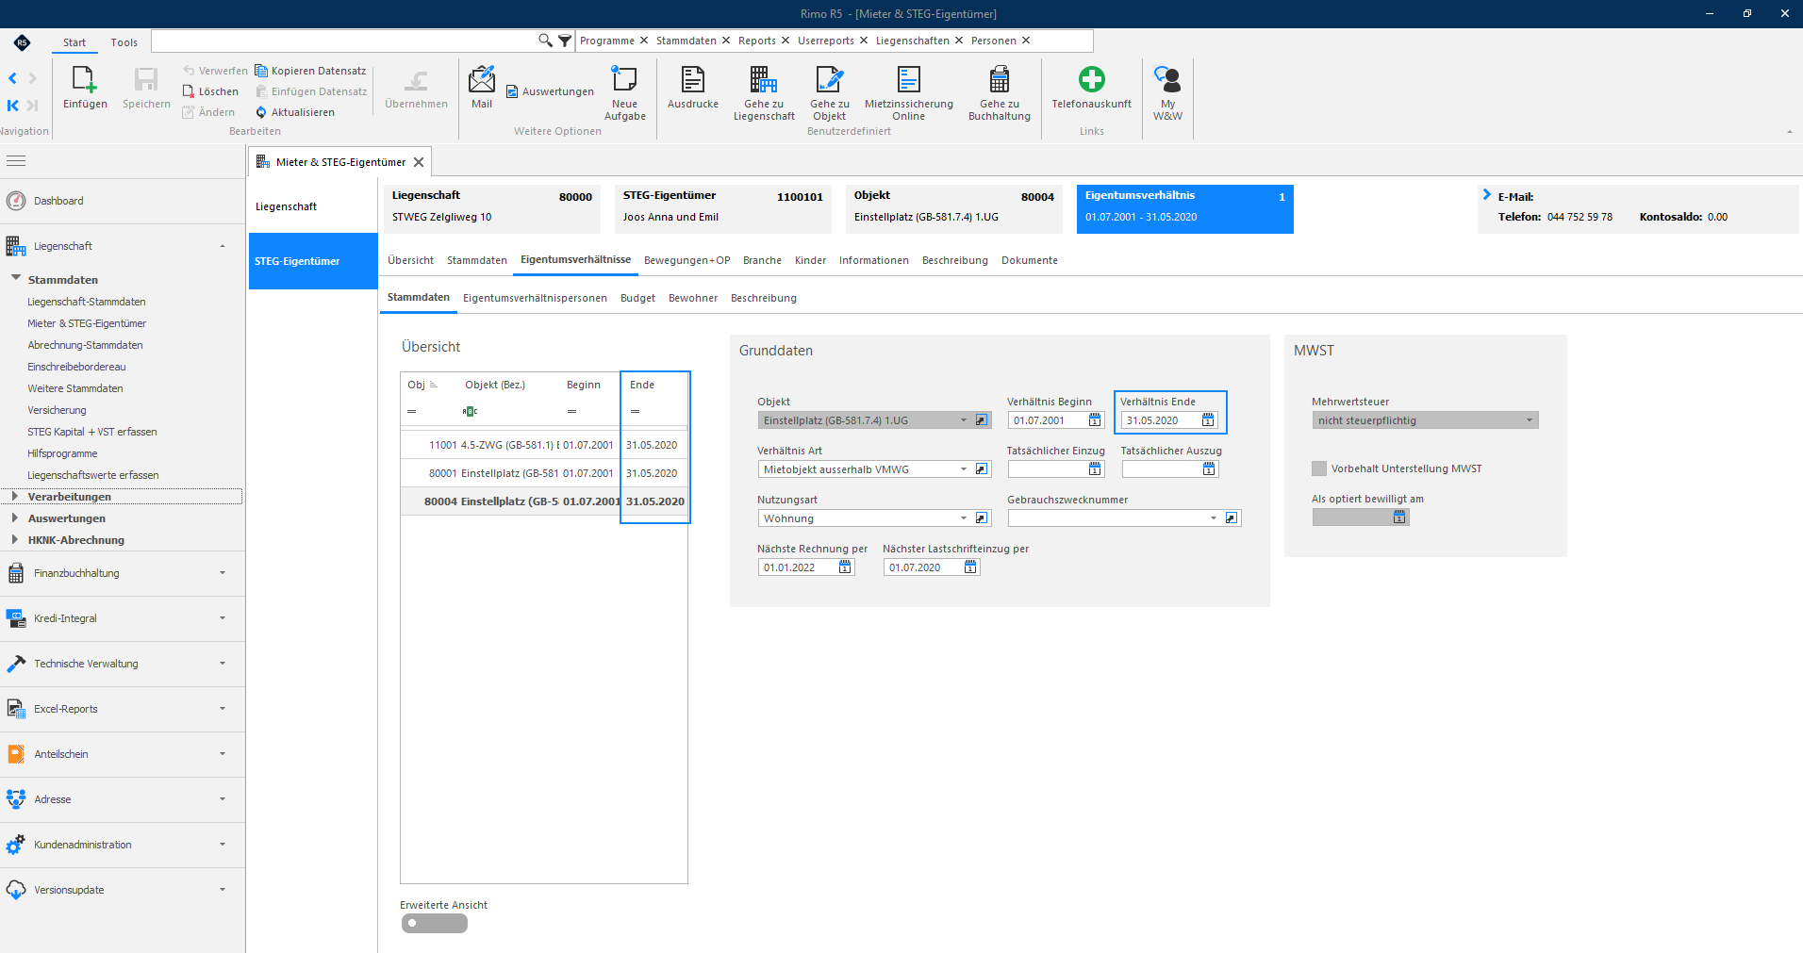Jump to Buchhaltung via ribbon

pos(999,94)
